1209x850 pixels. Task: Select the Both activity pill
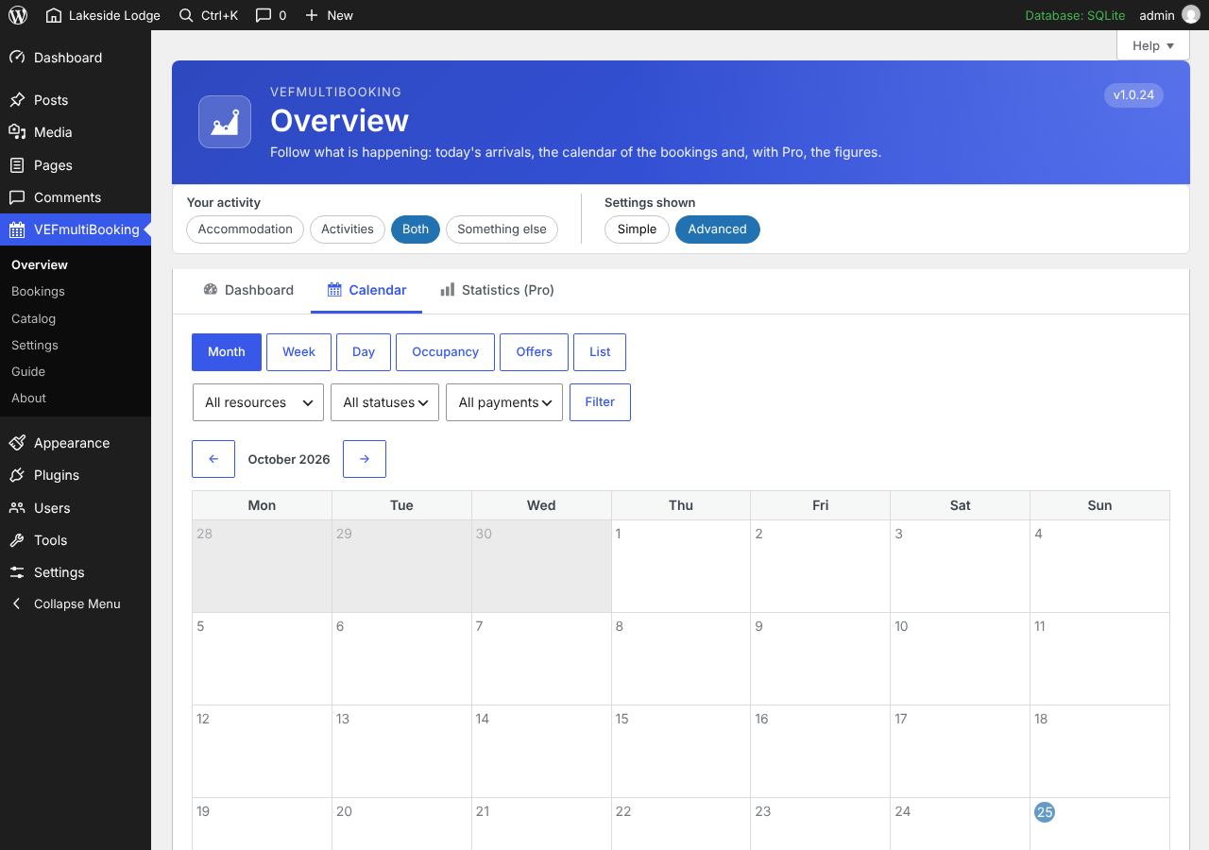point(416,229)
